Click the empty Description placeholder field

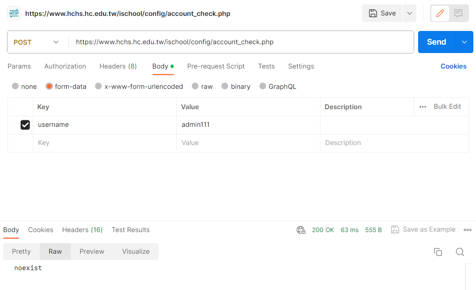394,143
